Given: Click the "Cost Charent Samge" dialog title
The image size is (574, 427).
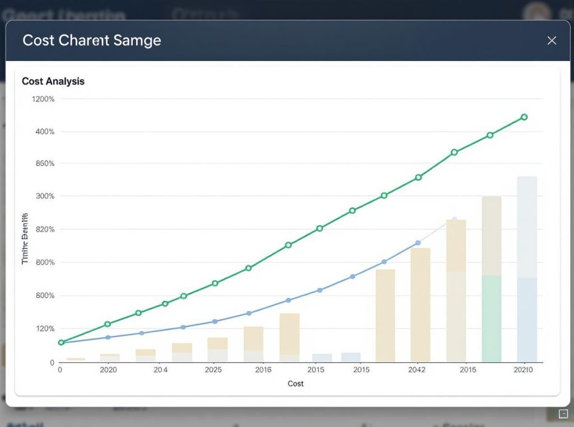Looking at the screenshot, I should [x=91, y=40].
